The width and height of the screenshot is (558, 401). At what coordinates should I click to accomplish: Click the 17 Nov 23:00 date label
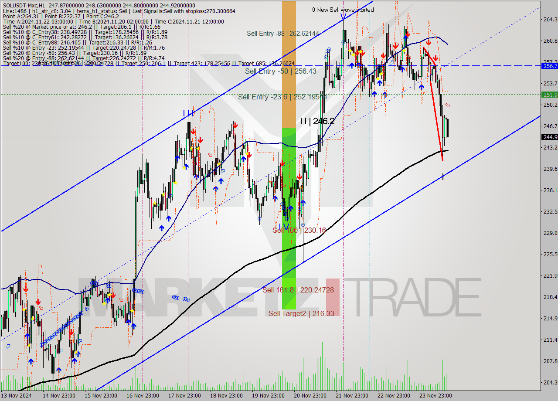pyautogui.click(x=185, y=396)
